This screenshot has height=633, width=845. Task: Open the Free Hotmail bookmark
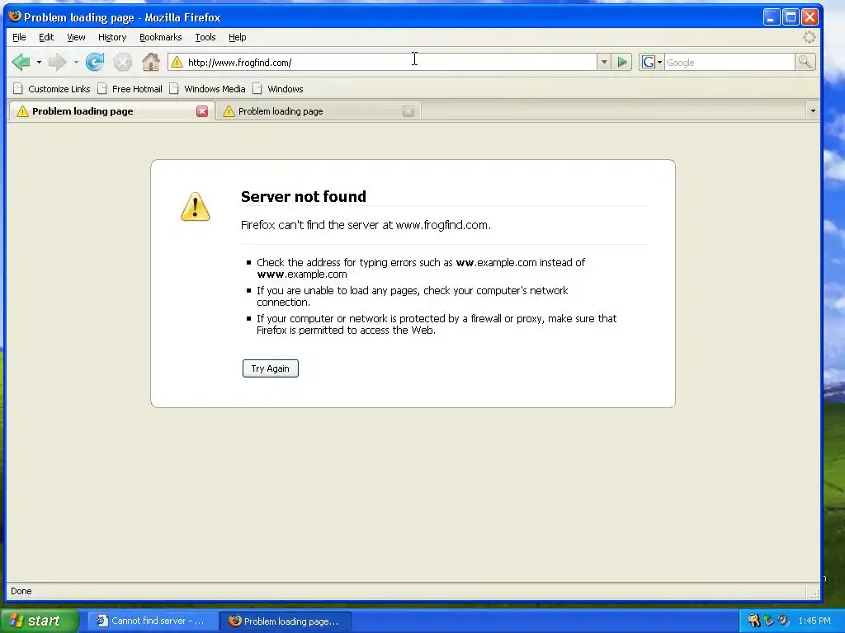pos(130,89)
